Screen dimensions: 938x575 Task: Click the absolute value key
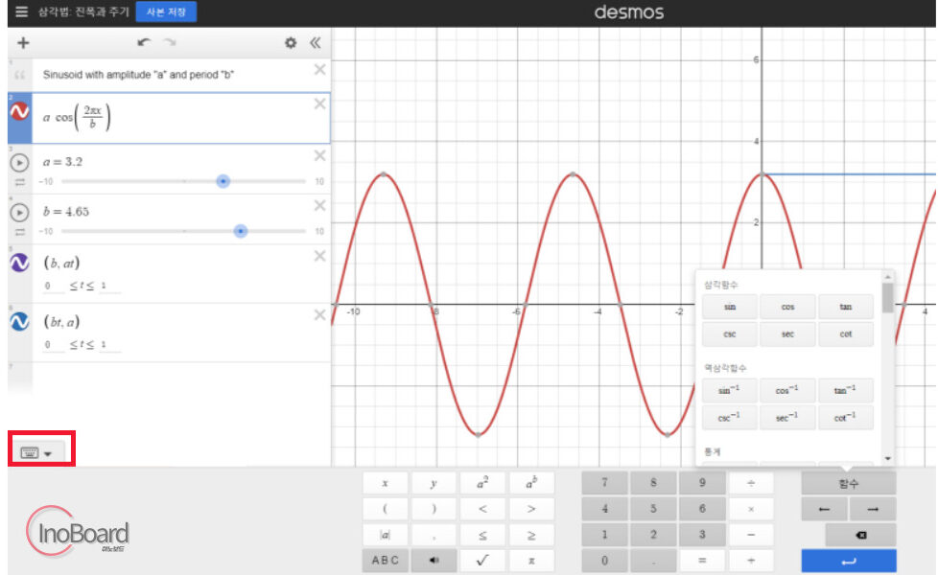point(386,535)
